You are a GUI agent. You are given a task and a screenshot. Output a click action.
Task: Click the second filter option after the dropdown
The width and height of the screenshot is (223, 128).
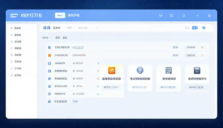(65, 38)
